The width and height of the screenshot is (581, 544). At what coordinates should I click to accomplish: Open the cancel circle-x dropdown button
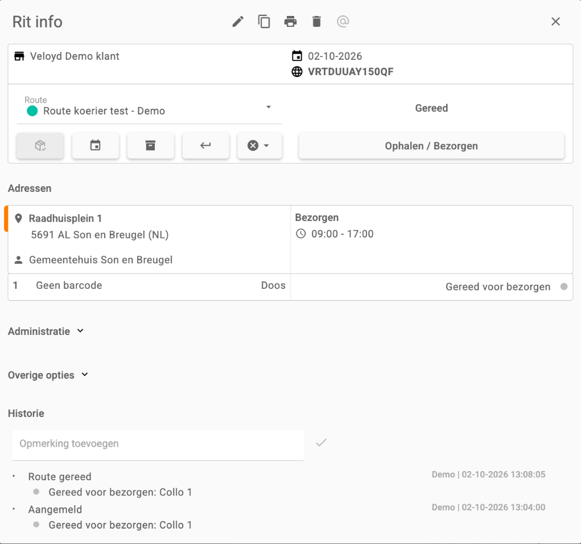(x=259, y=146)
